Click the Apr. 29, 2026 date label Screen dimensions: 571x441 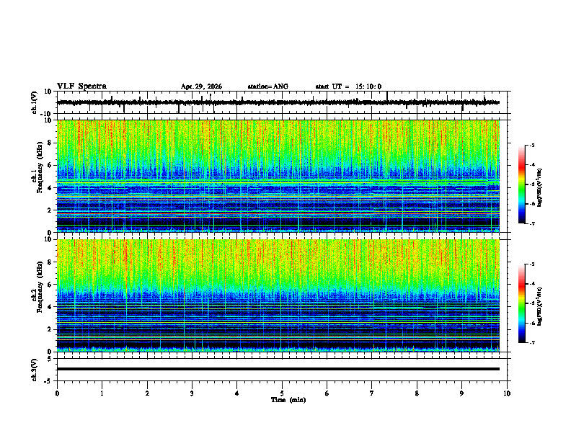coord(201,86)
